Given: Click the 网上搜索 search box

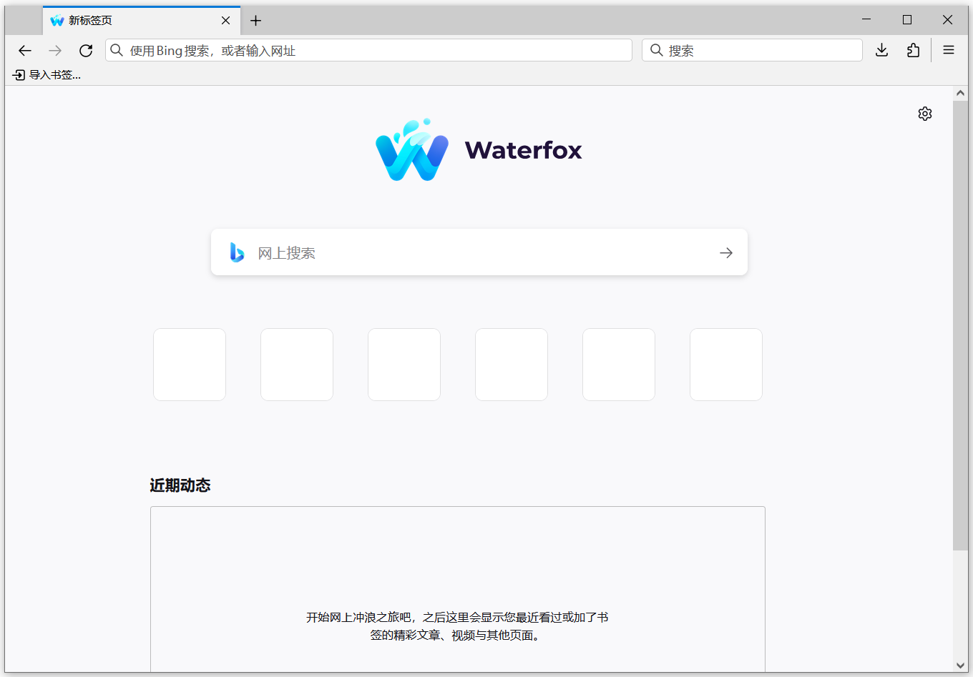Looking at the screenshot, I should [479, 252].
